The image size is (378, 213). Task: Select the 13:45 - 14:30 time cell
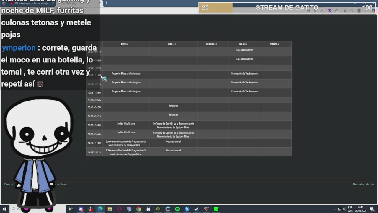pyautogui.click(x=94, y=107)
